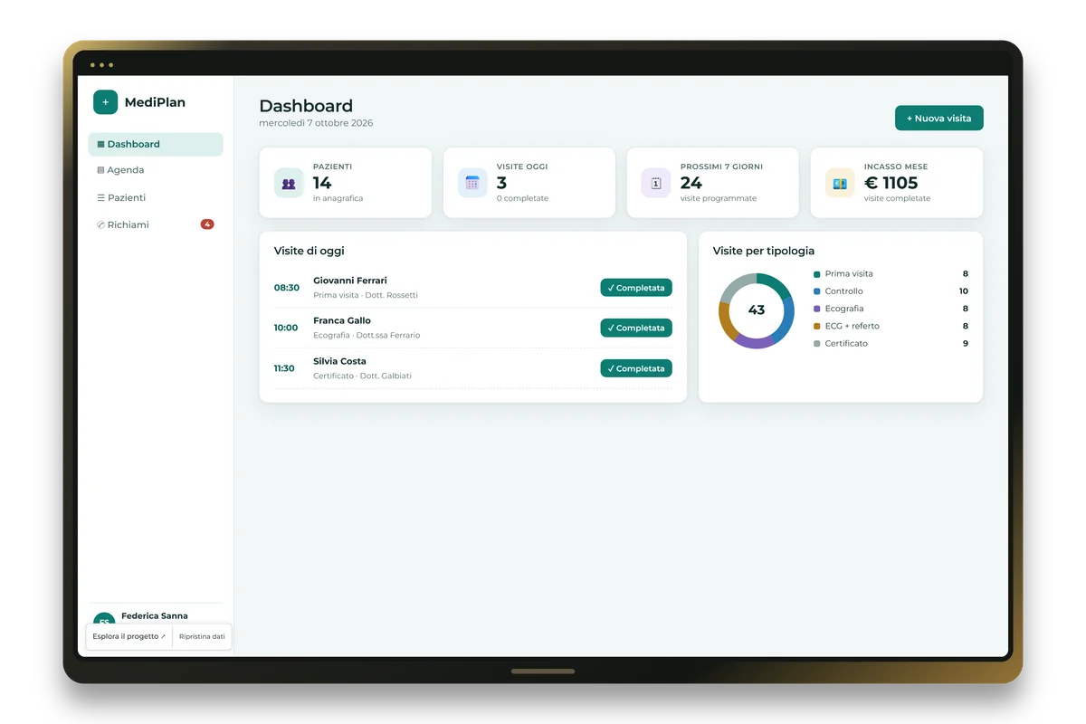The width and height of the screenshot is (1086, 724).
Task: Click the red 4 badge on Richiami
Action: [x=207, y=224]
